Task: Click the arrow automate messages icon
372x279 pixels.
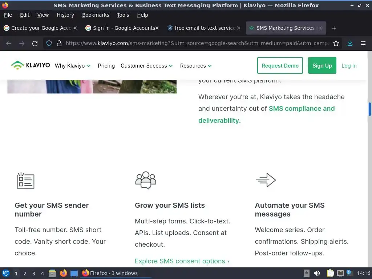Action: (x=266, y=180)
